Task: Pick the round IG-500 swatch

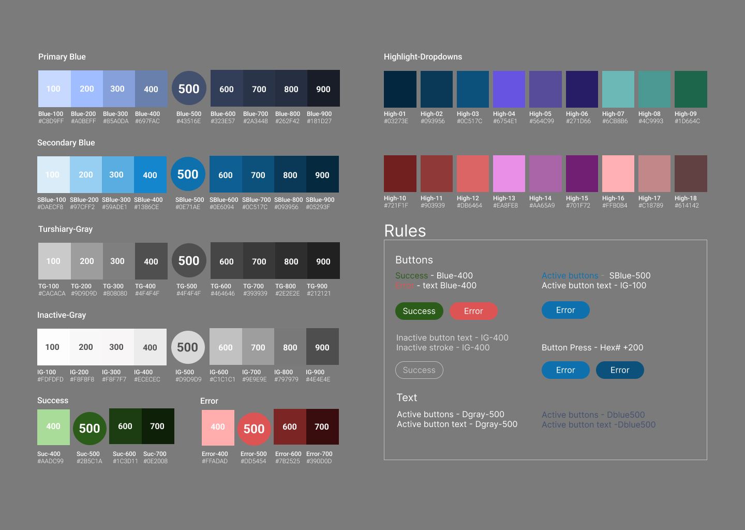Action: [x=188, y=347]
